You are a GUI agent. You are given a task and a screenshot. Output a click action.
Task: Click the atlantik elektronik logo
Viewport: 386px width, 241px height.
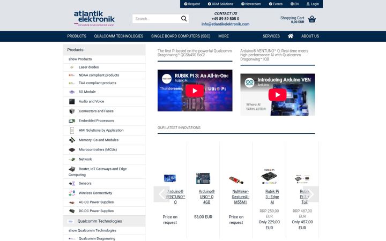(94, 18)
